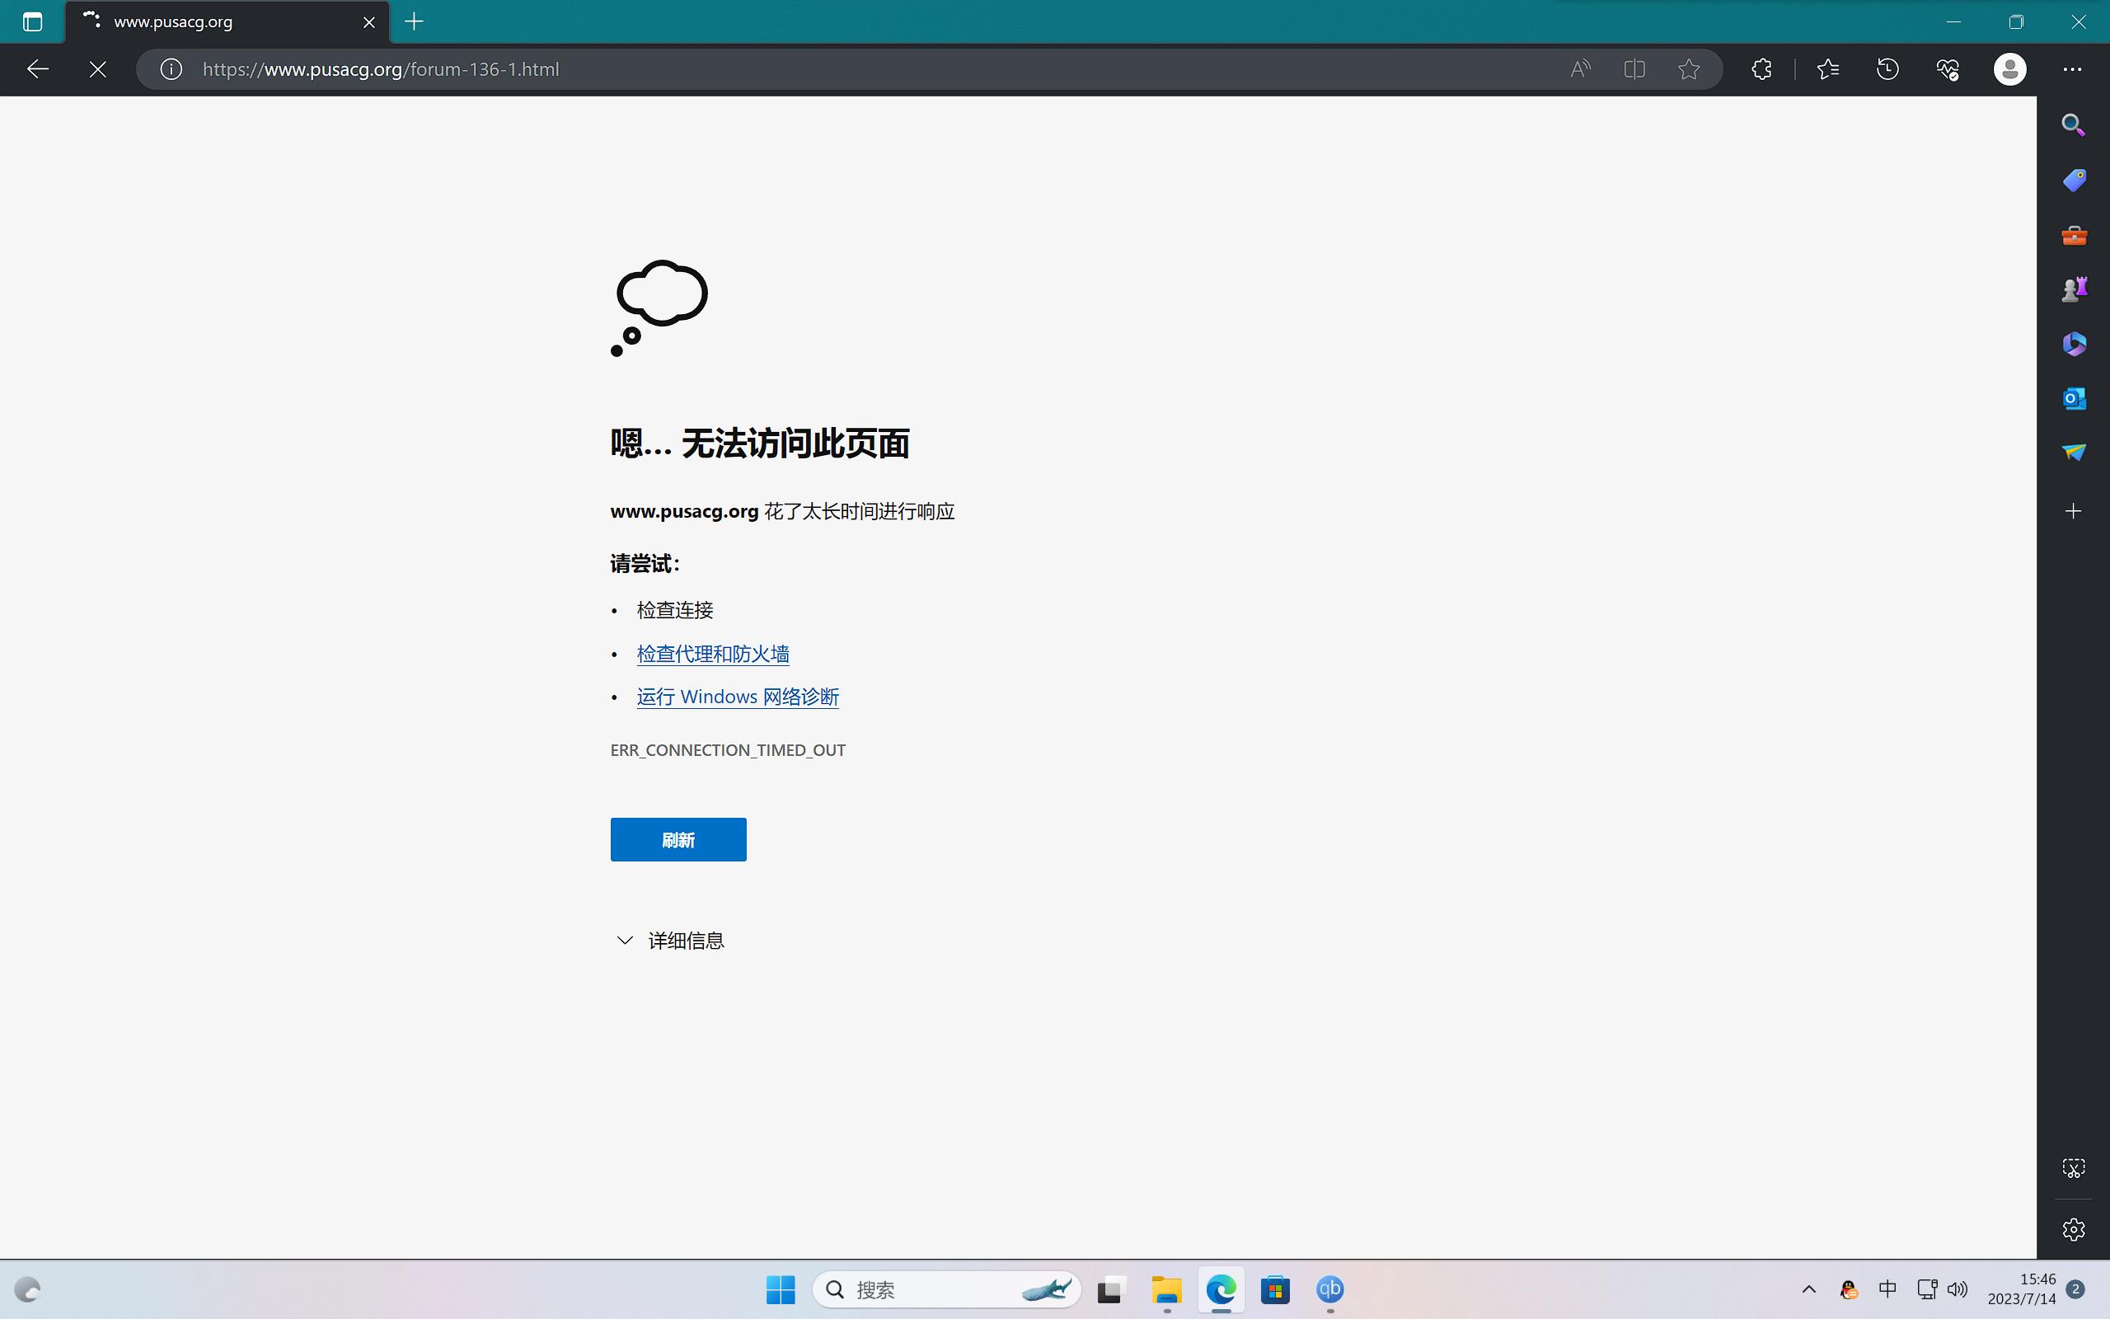Open Browser essentials heart icon
The height and width of the screenshot is (1319, 2110).
pos(1948,69)
